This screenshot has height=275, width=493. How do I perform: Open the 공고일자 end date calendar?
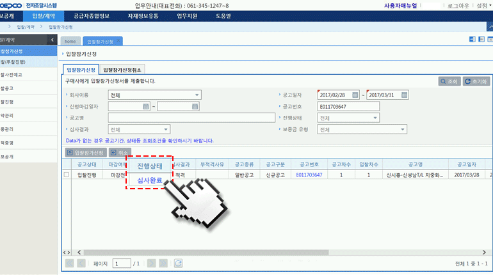tap(405, 95)
